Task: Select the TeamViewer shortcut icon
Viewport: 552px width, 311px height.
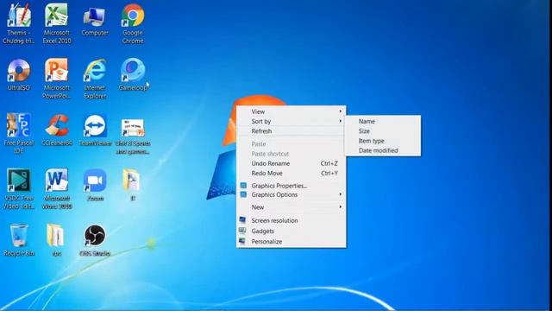Action: coord(95,130)
